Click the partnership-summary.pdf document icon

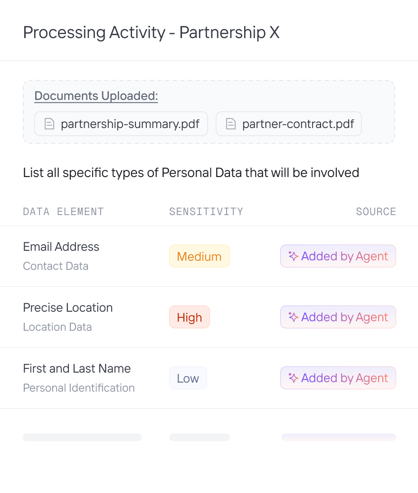pos(49,124)
